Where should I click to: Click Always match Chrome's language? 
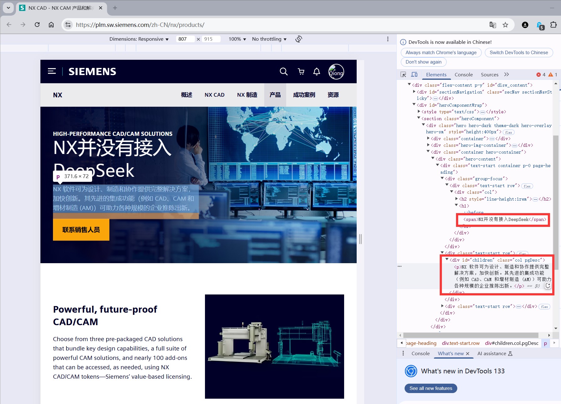[441, 53]
